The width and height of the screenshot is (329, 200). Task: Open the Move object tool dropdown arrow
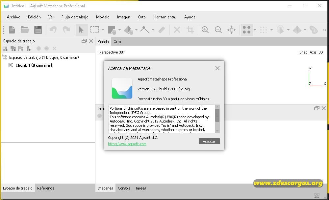[x=137, y=30]
